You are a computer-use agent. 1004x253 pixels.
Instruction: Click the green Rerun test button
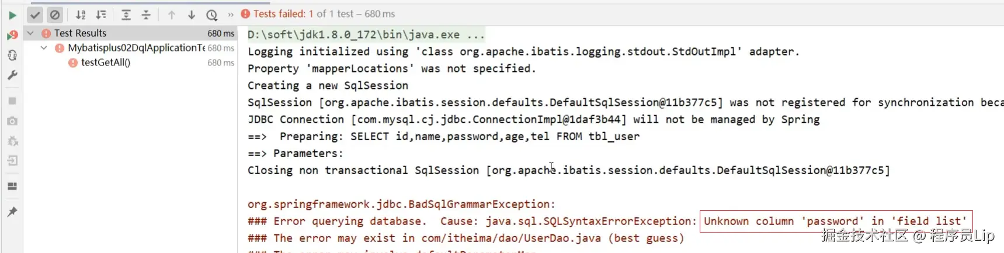(x=12, y=15)
